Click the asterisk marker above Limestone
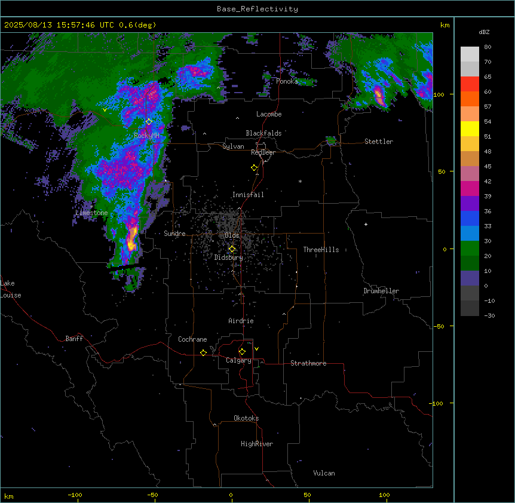This screenshot has width=515, height=503. [x=91, y=207]
